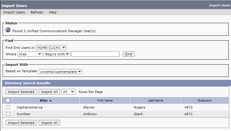Open the Help menu

pos(53,12)
